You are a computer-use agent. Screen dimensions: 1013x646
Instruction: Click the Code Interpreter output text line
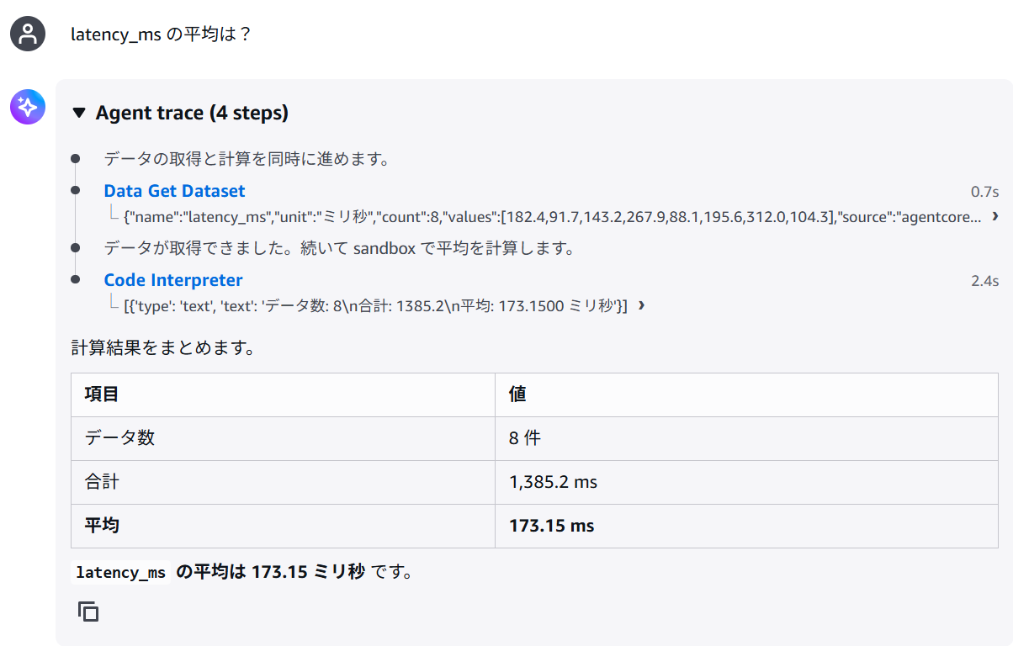[x=375, y=305]
